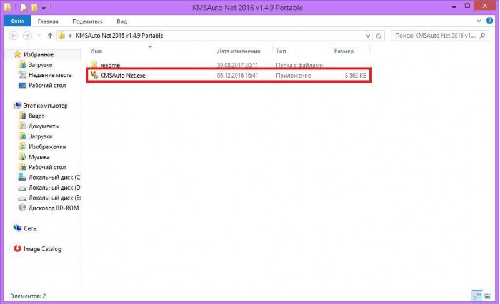The width and height of the screenshot is (500, 304).
Task: Click the Back navigation arrow
Action: tap(13, 36)
